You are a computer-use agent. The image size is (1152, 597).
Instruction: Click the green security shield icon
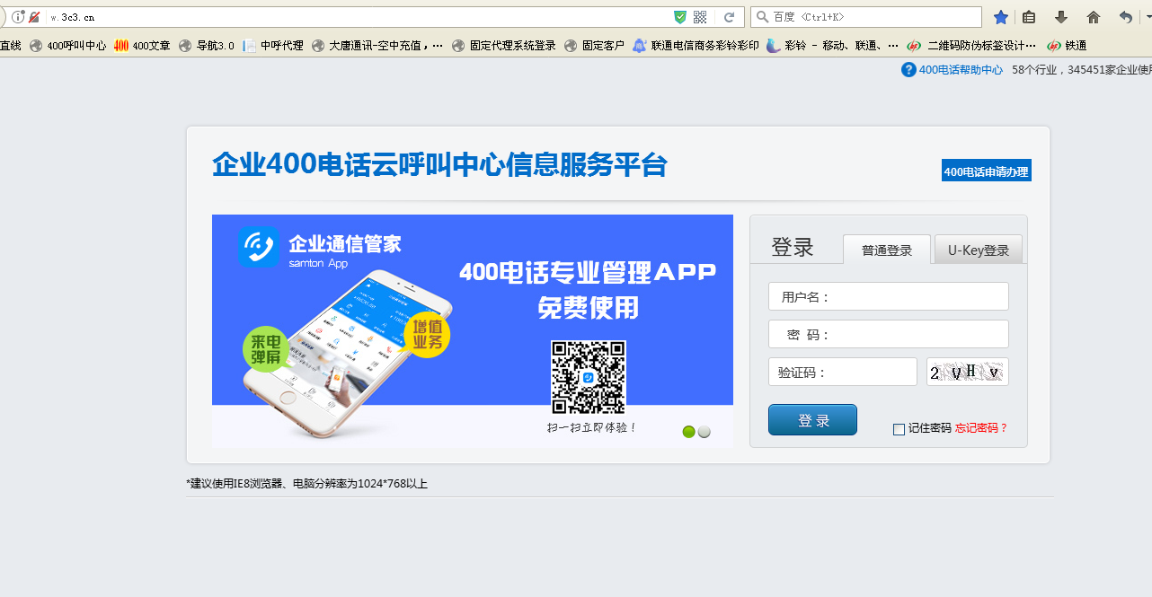(x=680, y=17)
